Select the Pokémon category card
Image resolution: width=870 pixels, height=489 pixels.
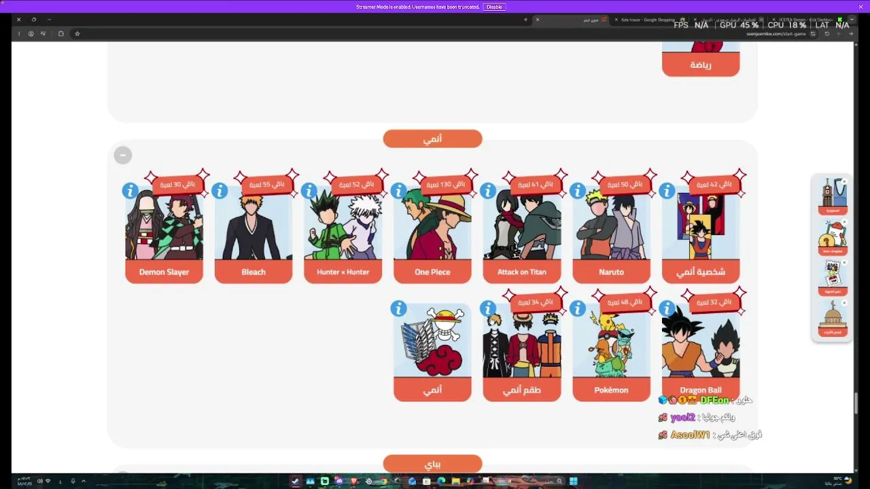(611, 353)
